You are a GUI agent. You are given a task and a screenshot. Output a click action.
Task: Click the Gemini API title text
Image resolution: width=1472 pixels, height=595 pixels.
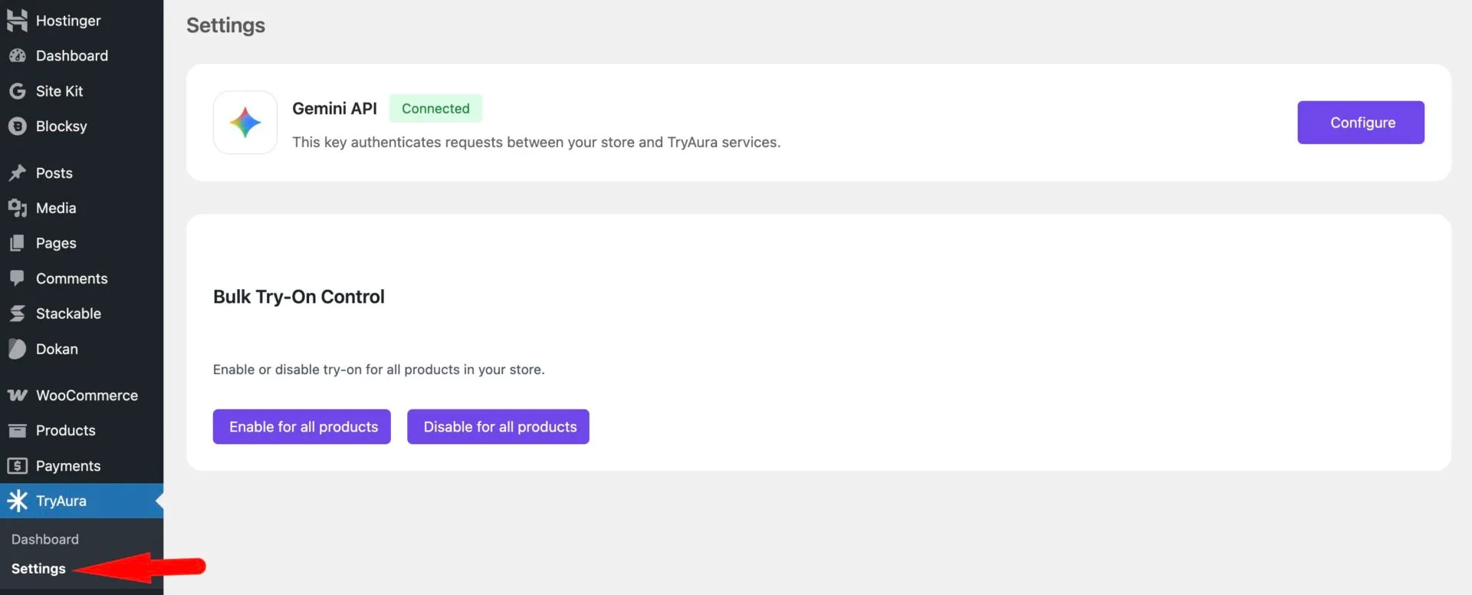click(x=335, y=109)
